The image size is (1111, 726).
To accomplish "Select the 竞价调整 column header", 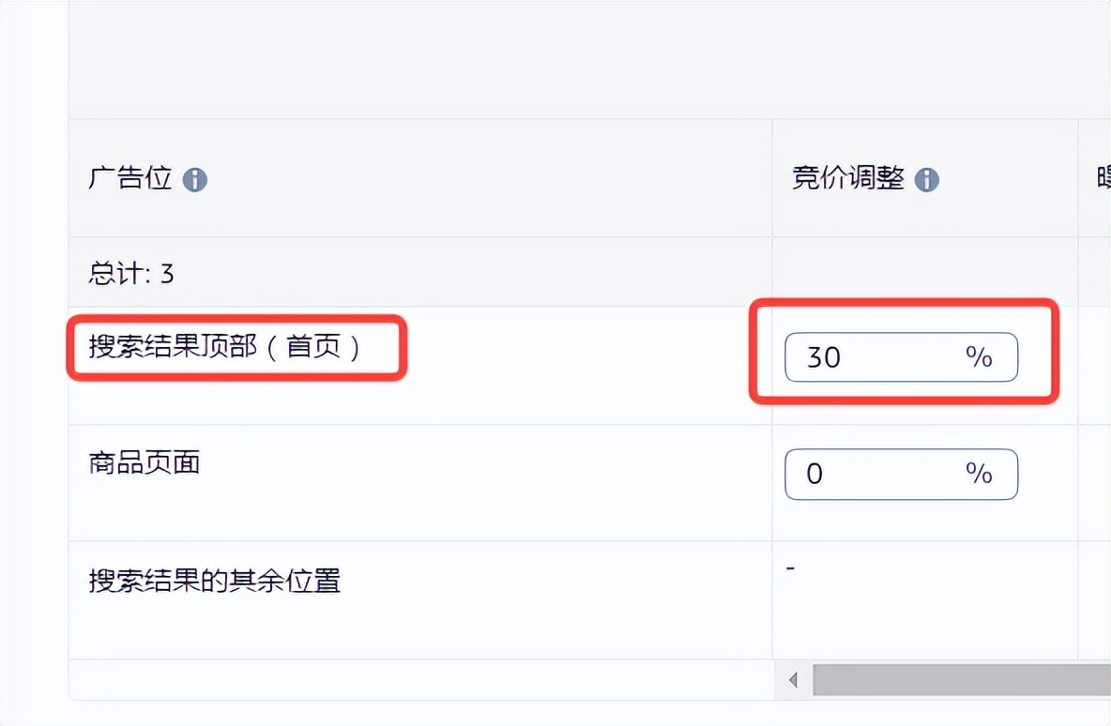I will pyautogui.click(x=848, y=178).
